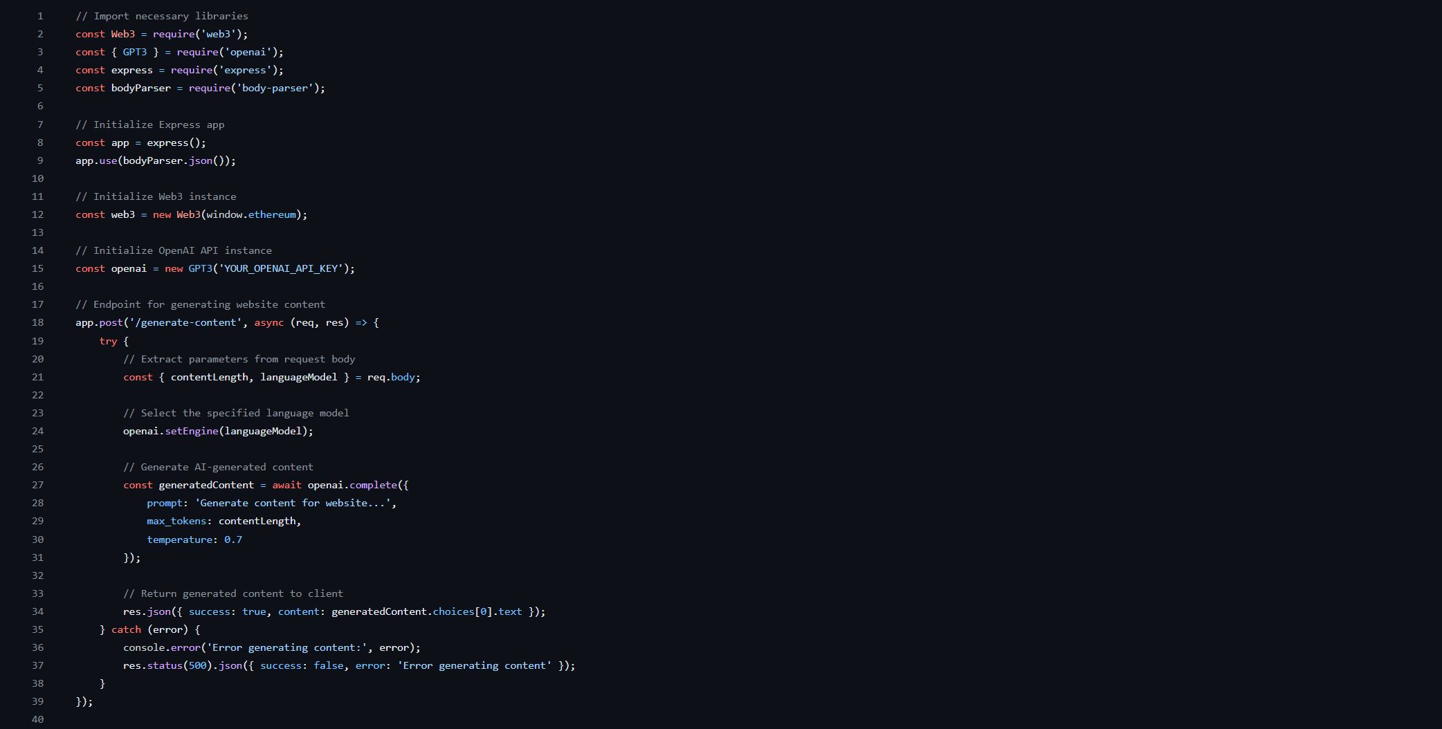Click the comment 'Generate AI-generated content'
This screenshot has width=1442, height=729.
coord(219,467)
